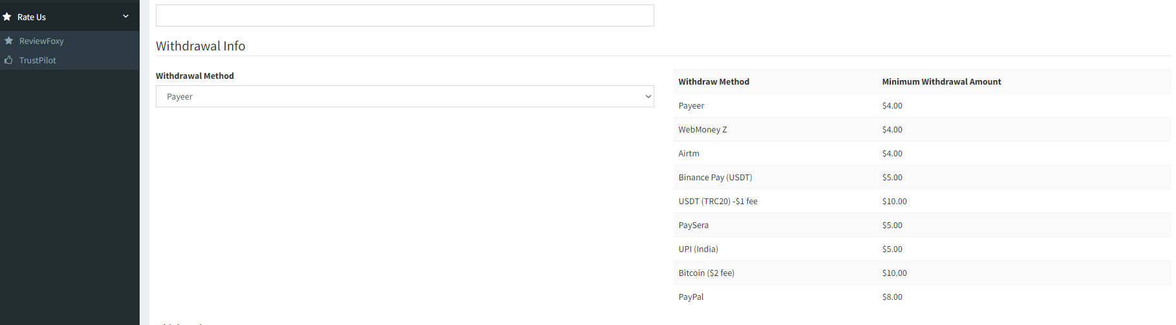Image resolution: width=1176 pixels, height=325 pixels.
Task: Select the Rate Us menu header
Action: [x=32, y=17]
